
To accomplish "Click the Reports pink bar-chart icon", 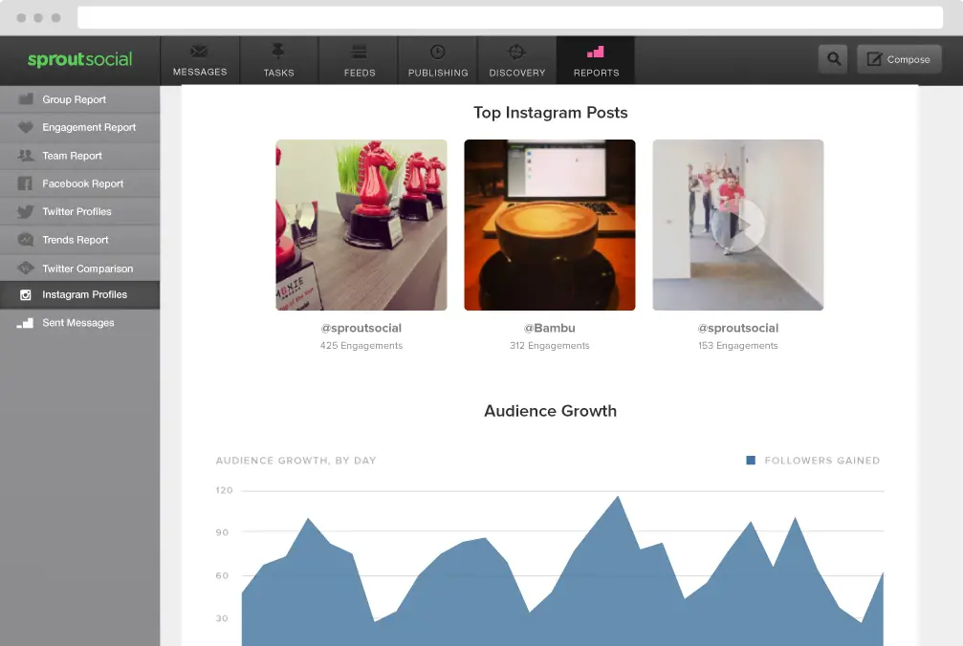I will (595, 53).
